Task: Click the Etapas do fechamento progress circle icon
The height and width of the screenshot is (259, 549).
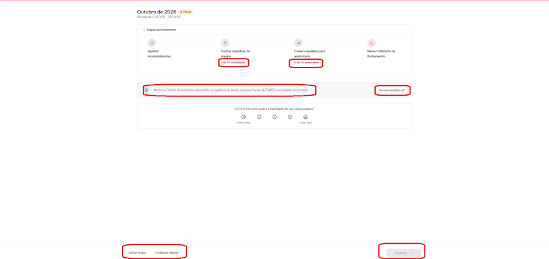Action: pyautogui.click(x=143, y=30)
